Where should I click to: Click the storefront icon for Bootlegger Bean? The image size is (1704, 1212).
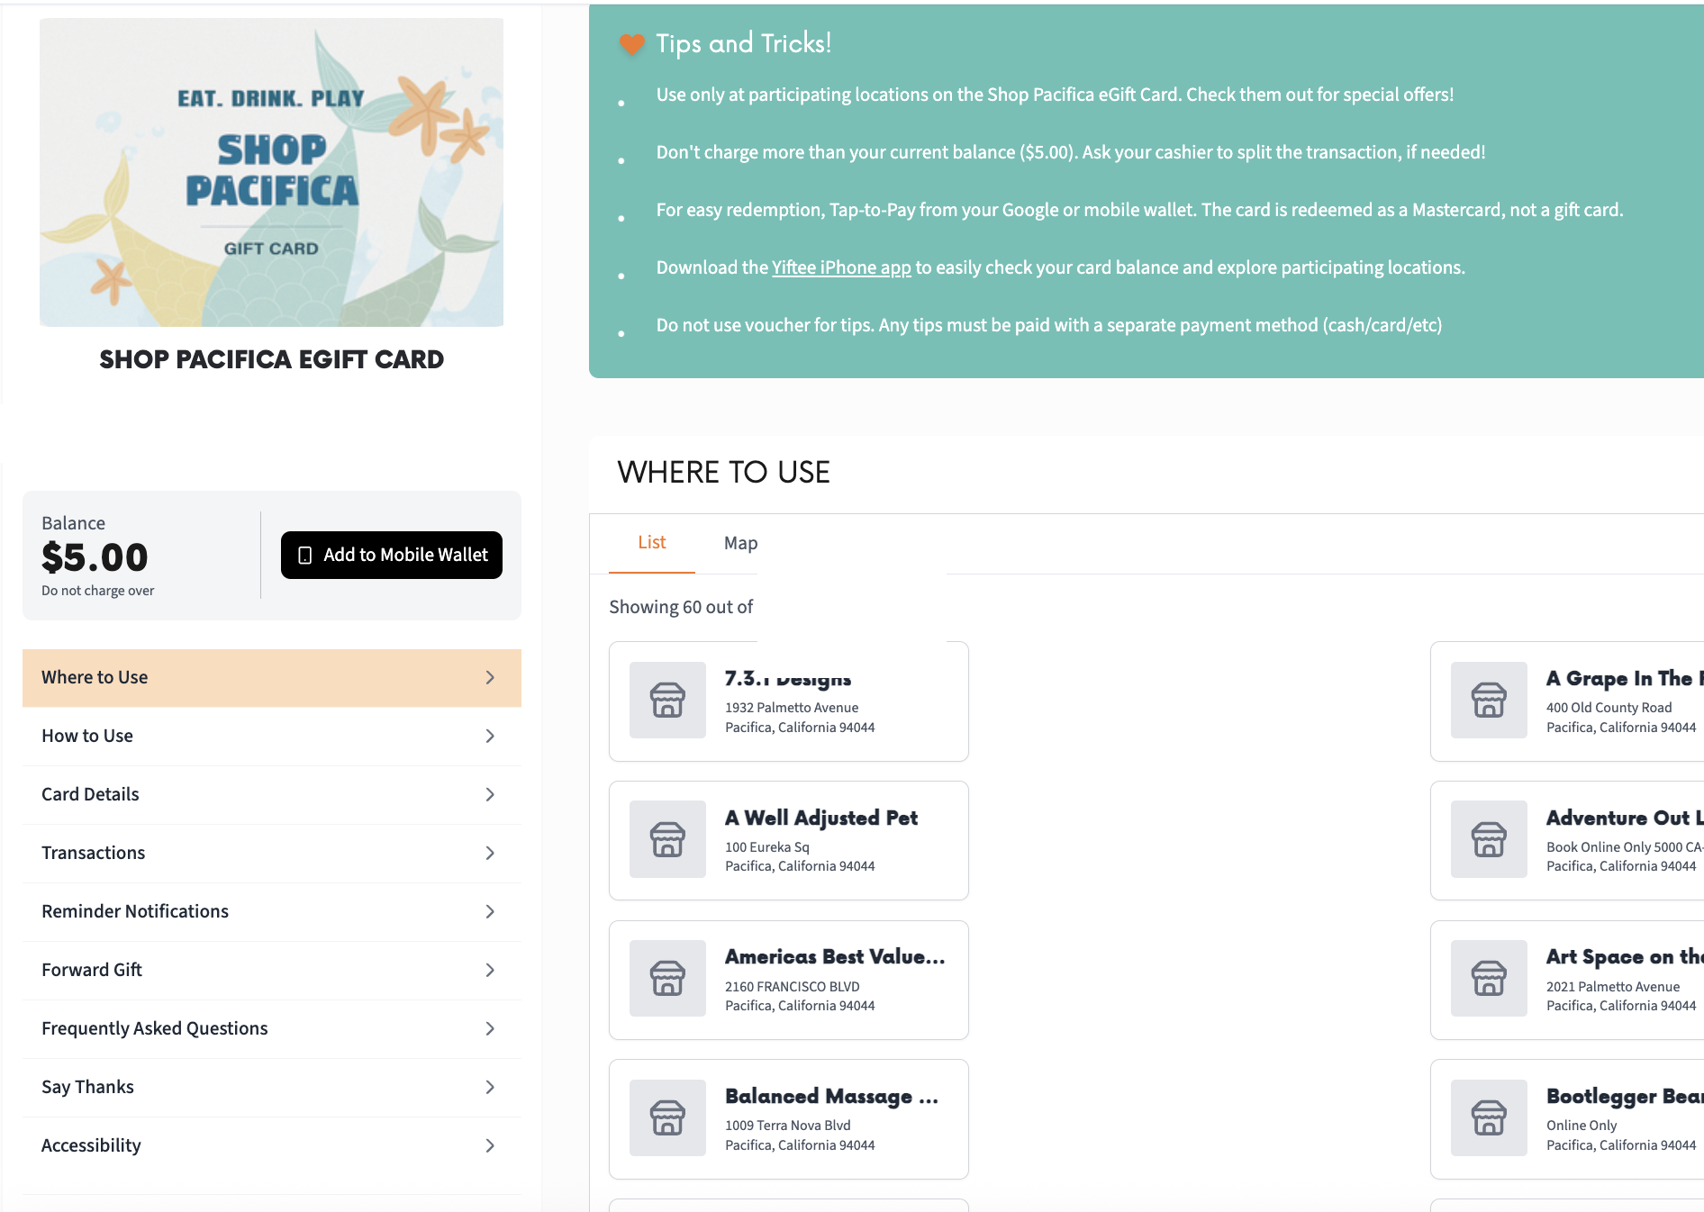1488,1118
